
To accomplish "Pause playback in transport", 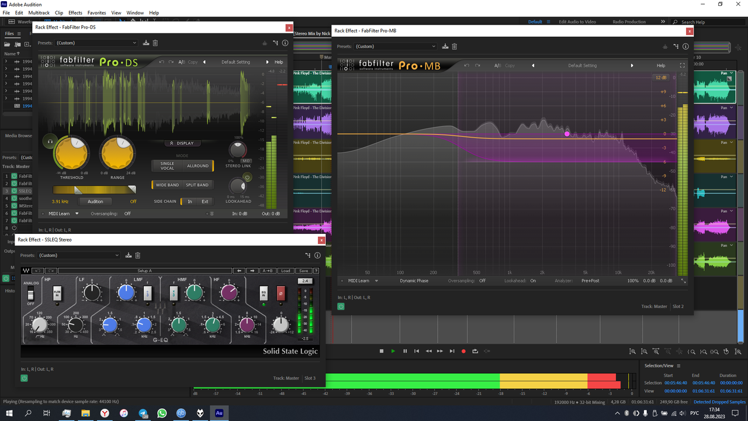I will [x=405, y=351].
